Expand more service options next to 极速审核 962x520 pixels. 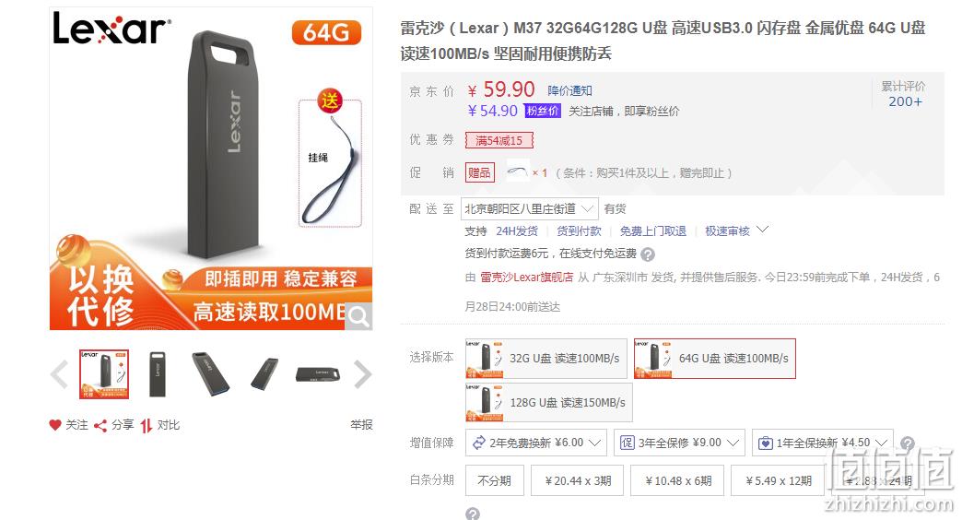coord(763,230)
